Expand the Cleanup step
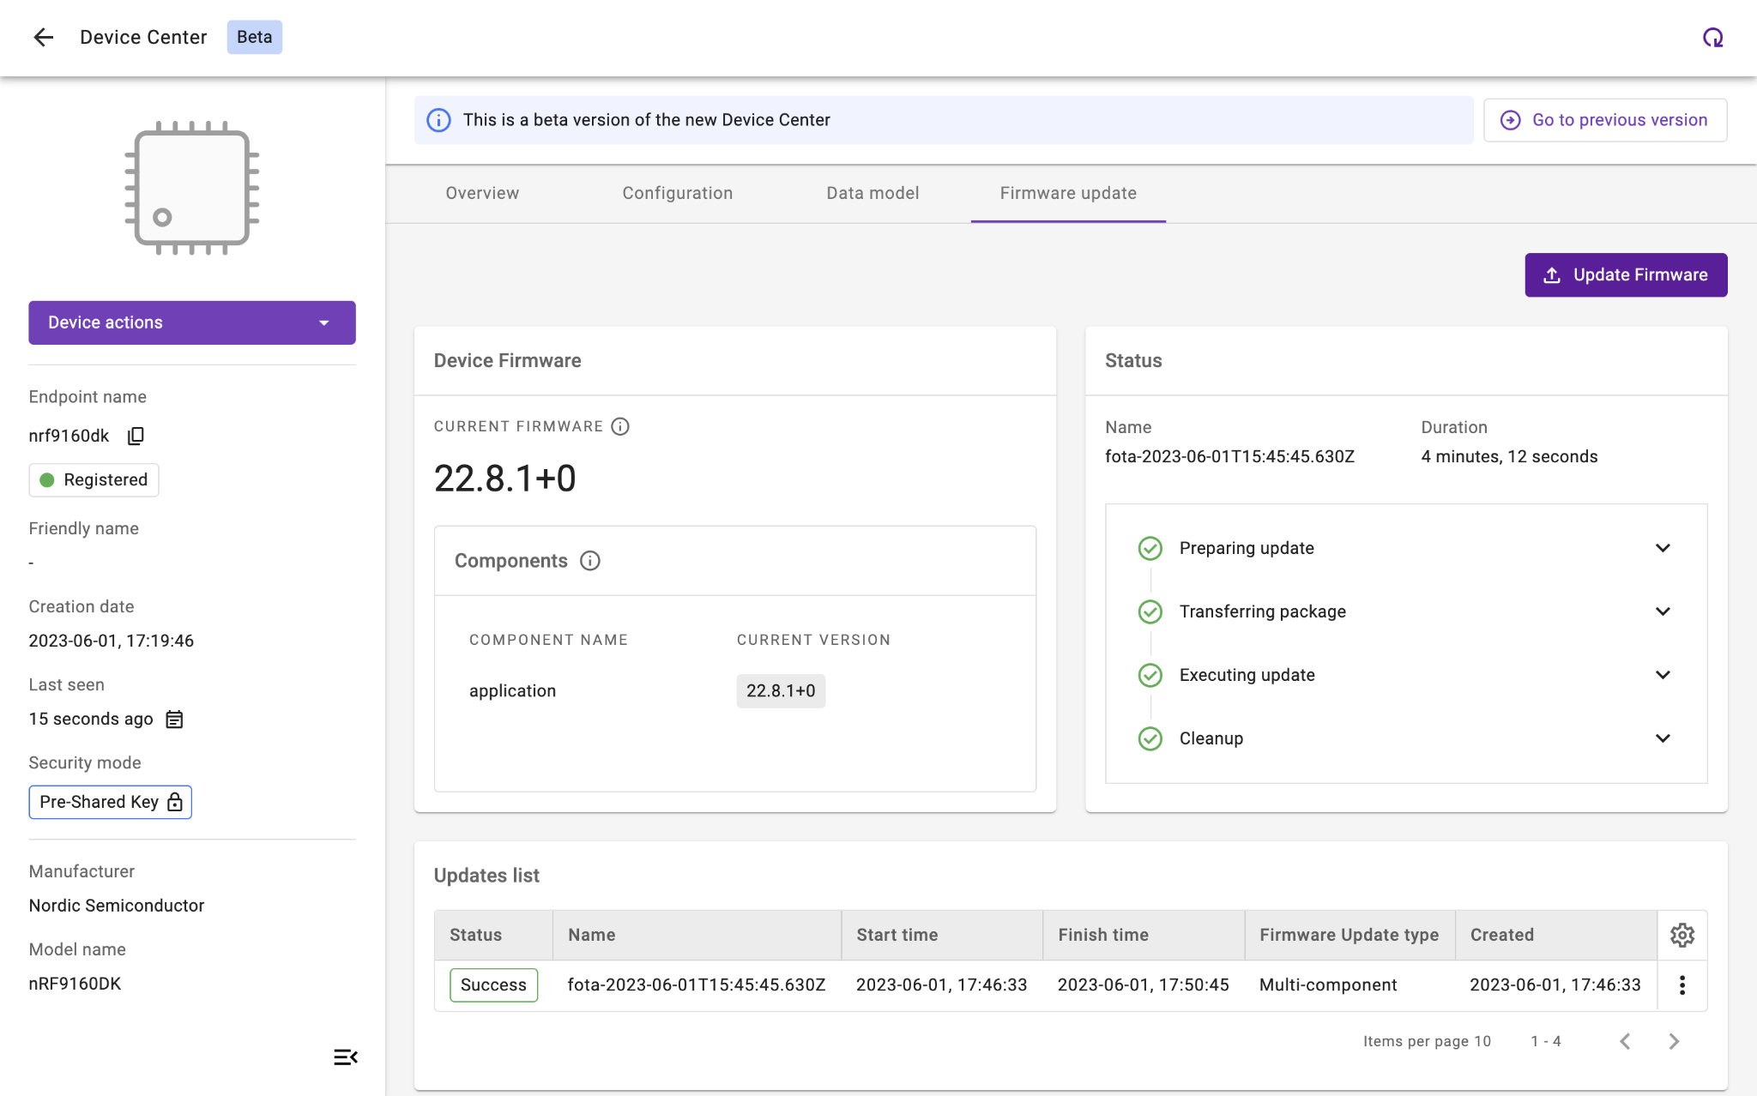 tap(1663, 738)
